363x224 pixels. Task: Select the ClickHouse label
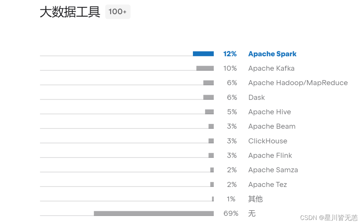(x=268, y=141)
